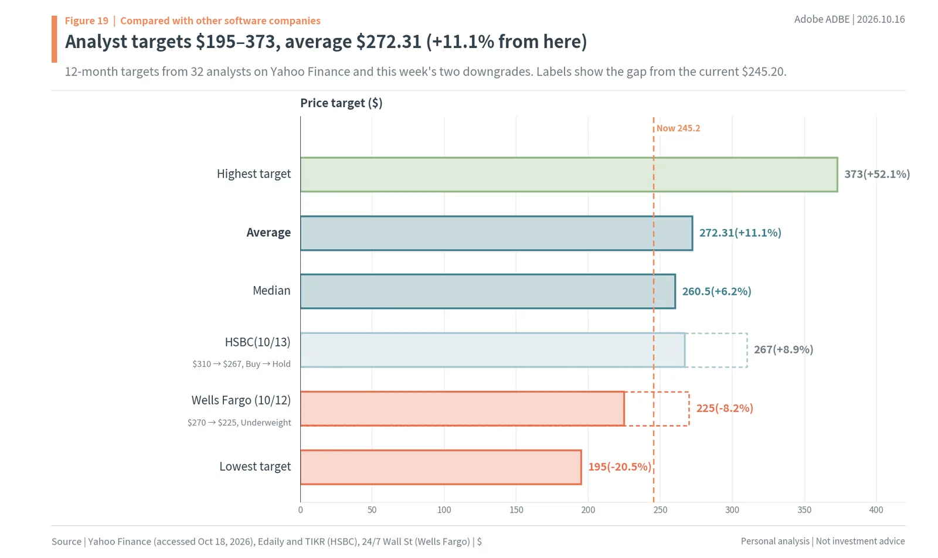Click the Median bar in chart
The image size is (938, 558).
click(x=488, y=291)
